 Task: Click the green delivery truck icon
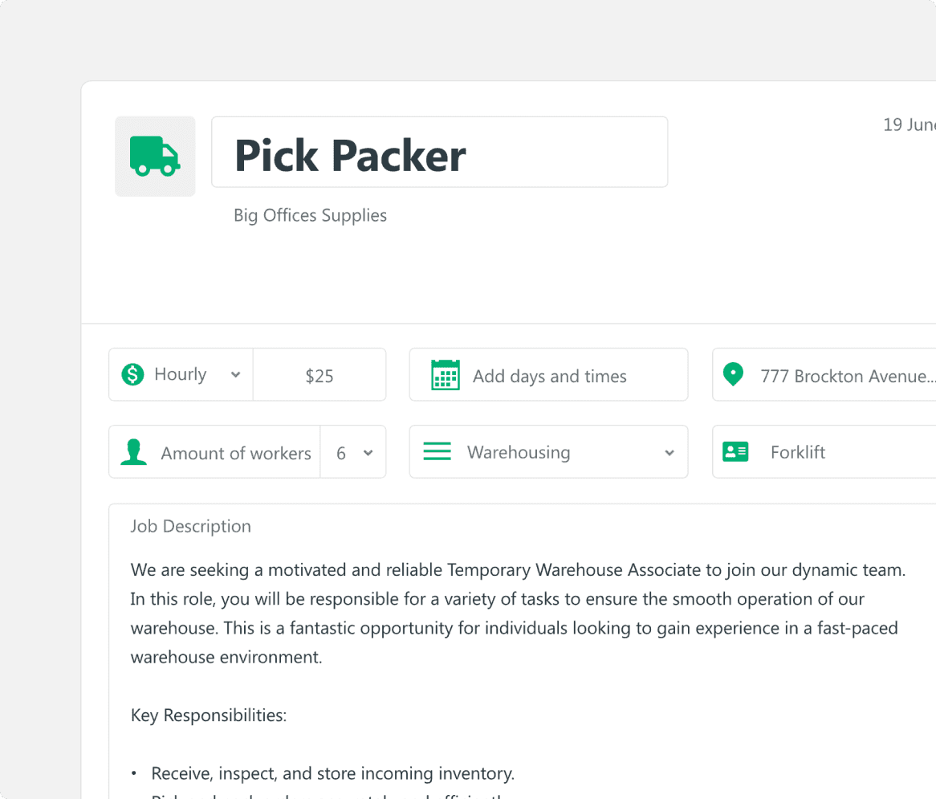click(155, 156)
